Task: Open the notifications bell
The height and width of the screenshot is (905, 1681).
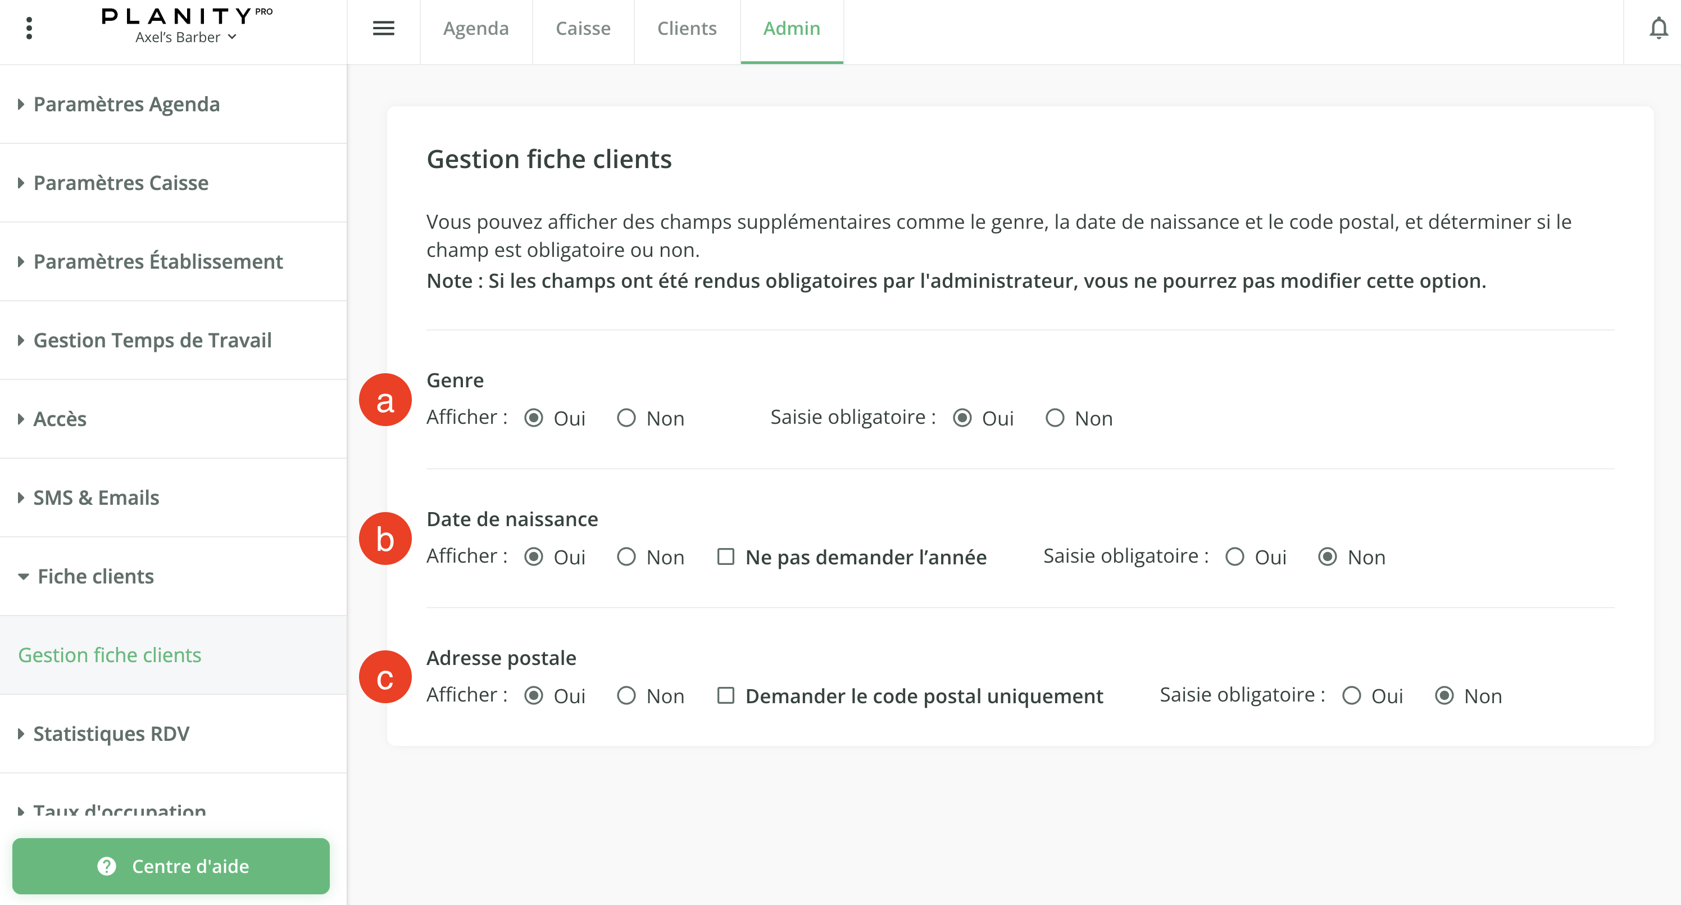Action: coord(1658,28)
